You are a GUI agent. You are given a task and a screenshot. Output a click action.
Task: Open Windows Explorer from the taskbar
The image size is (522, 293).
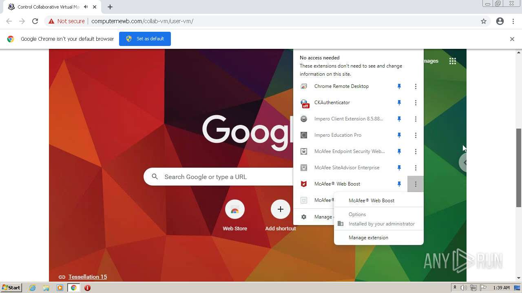tap(46, 288)
